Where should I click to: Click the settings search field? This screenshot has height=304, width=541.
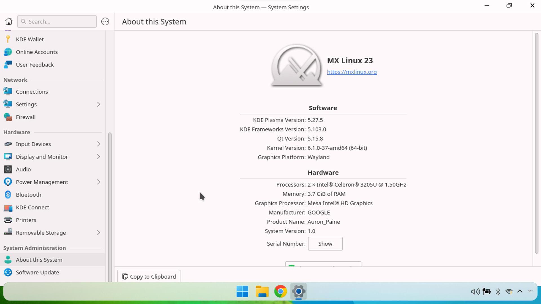(x=57, y=21)
